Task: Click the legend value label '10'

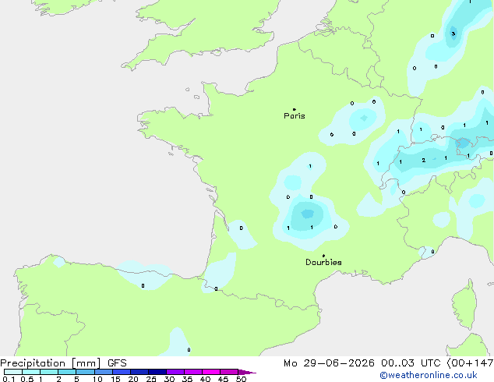Action: coord(97,379)
